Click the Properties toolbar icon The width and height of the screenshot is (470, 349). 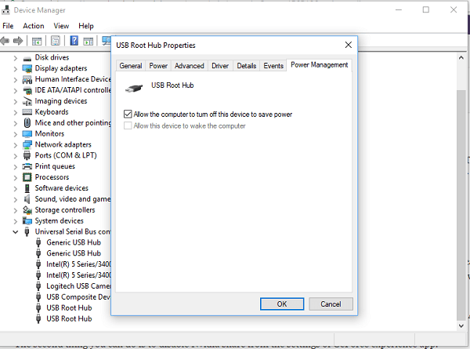click(x=56, y=41)
